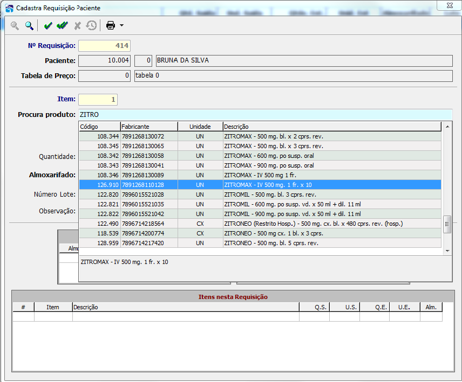
Task: Click the U.E. column header
Action: pos(405,307)
